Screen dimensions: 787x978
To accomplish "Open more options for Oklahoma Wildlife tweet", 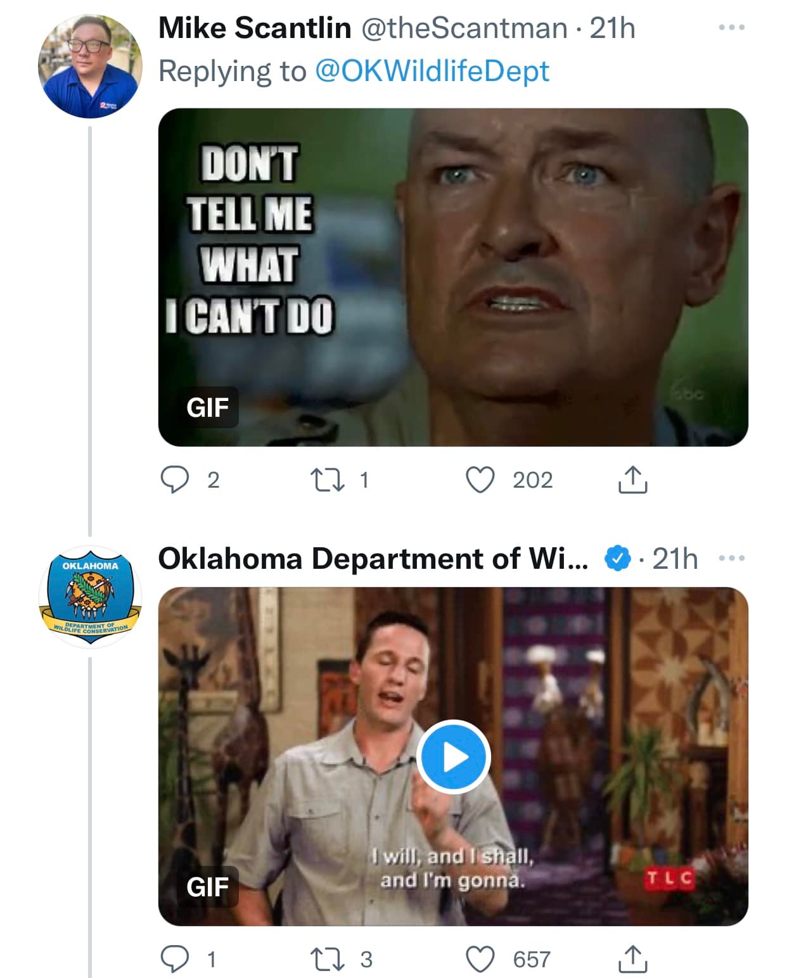I will click(732, 559).
